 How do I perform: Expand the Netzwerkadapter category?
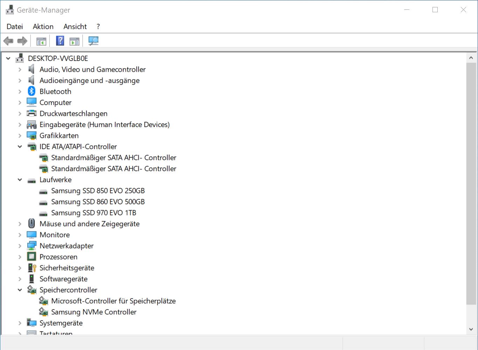(20, 245)
